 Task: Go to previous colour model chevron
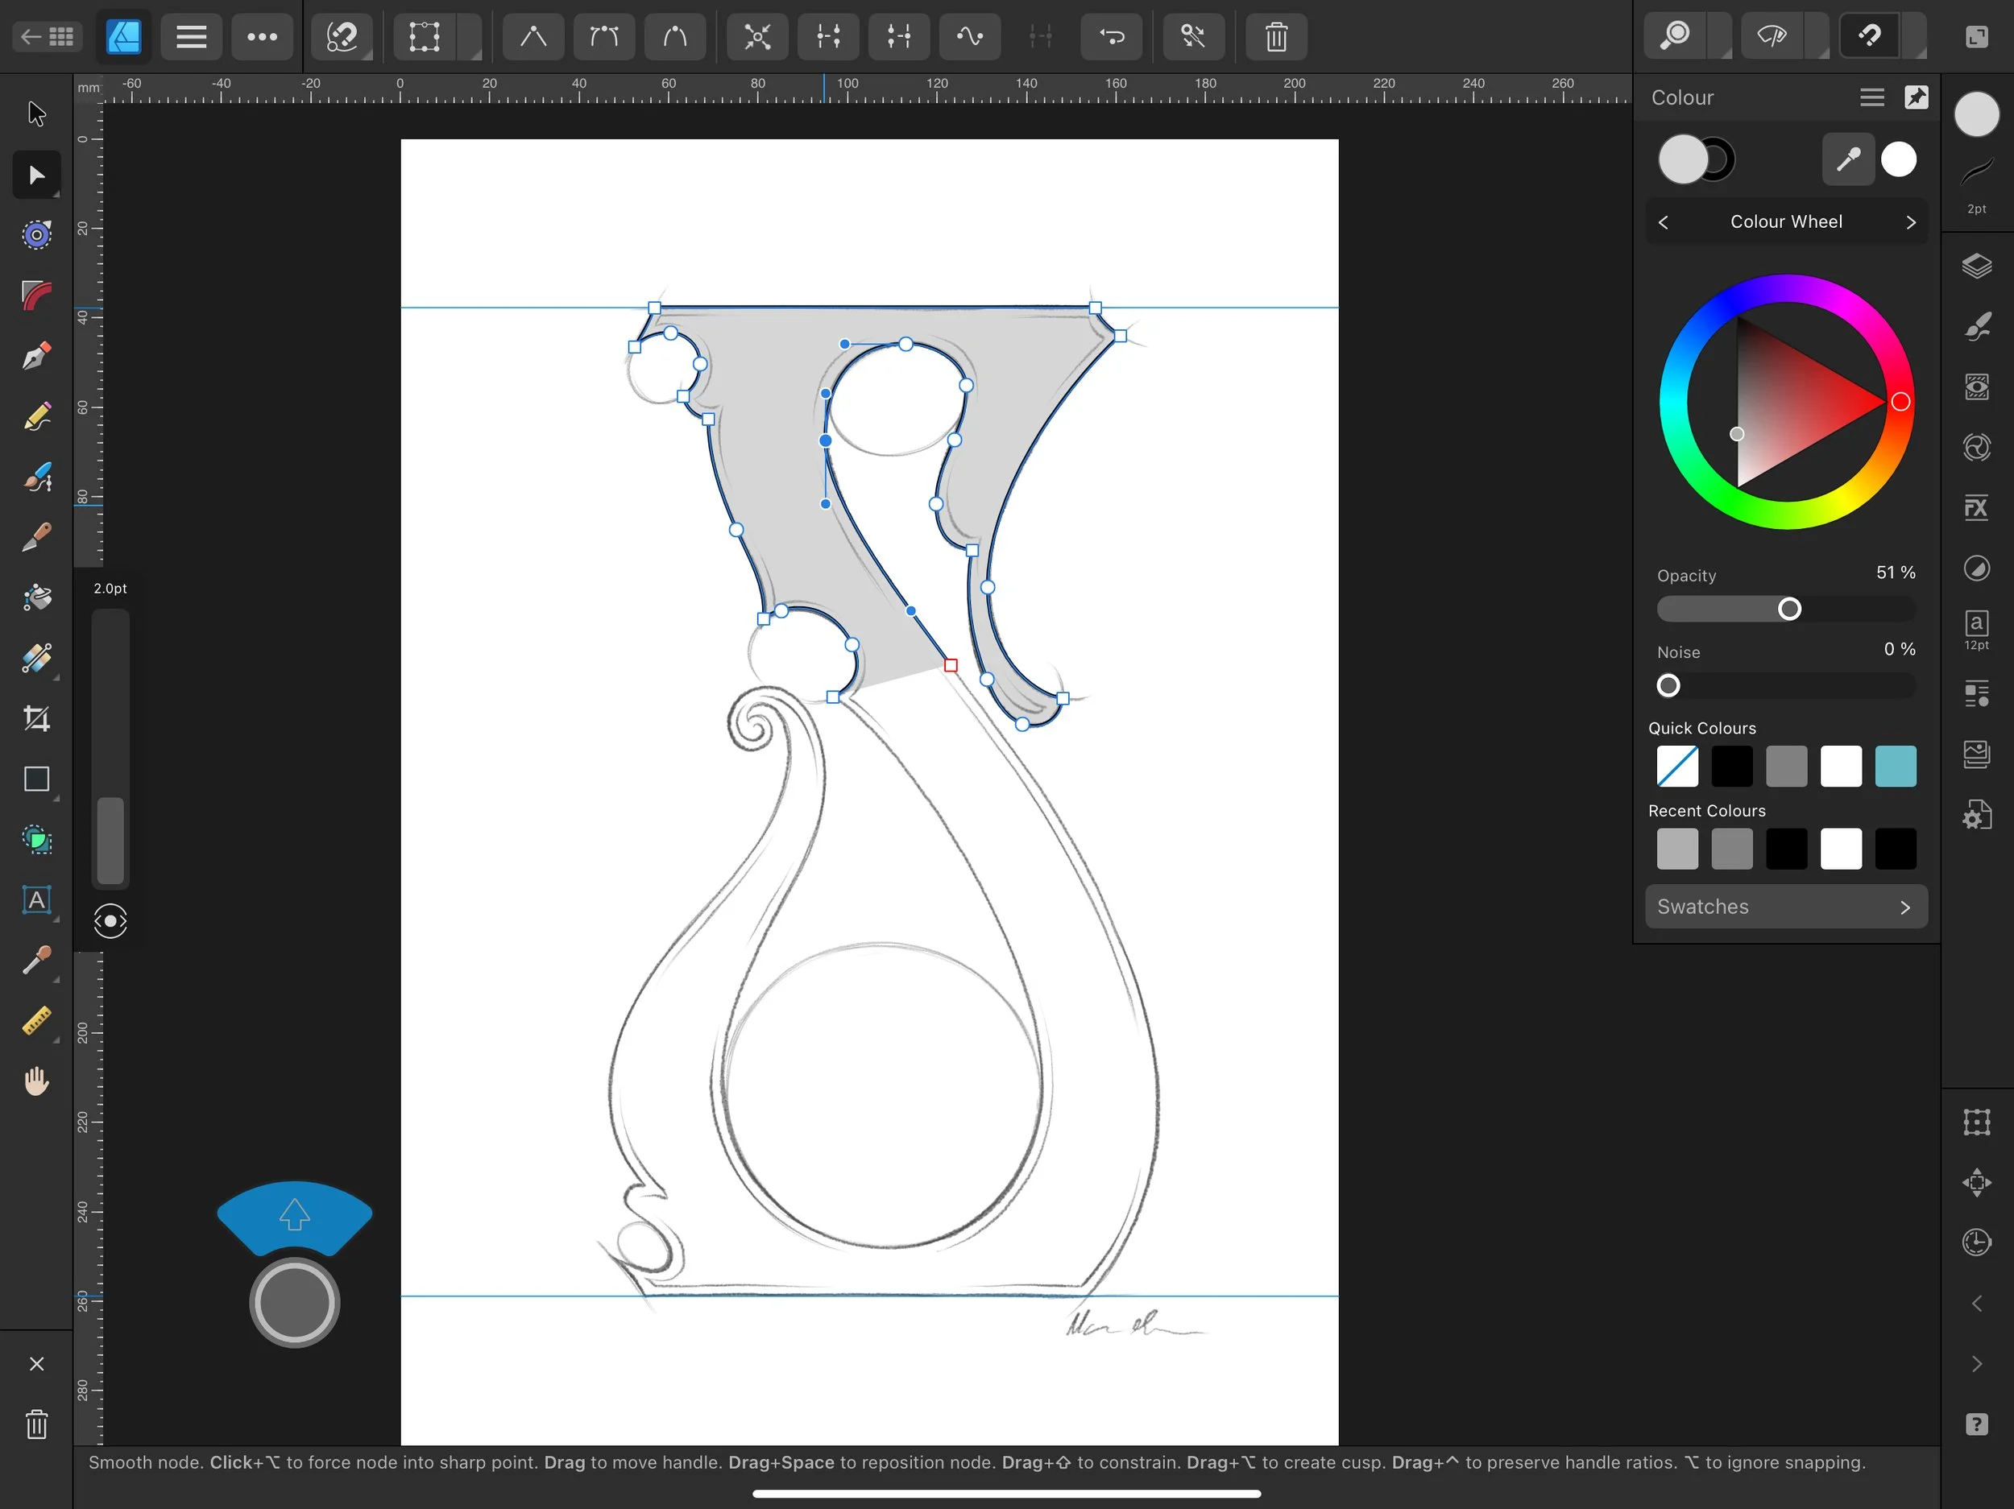[x=1664, y=222]
